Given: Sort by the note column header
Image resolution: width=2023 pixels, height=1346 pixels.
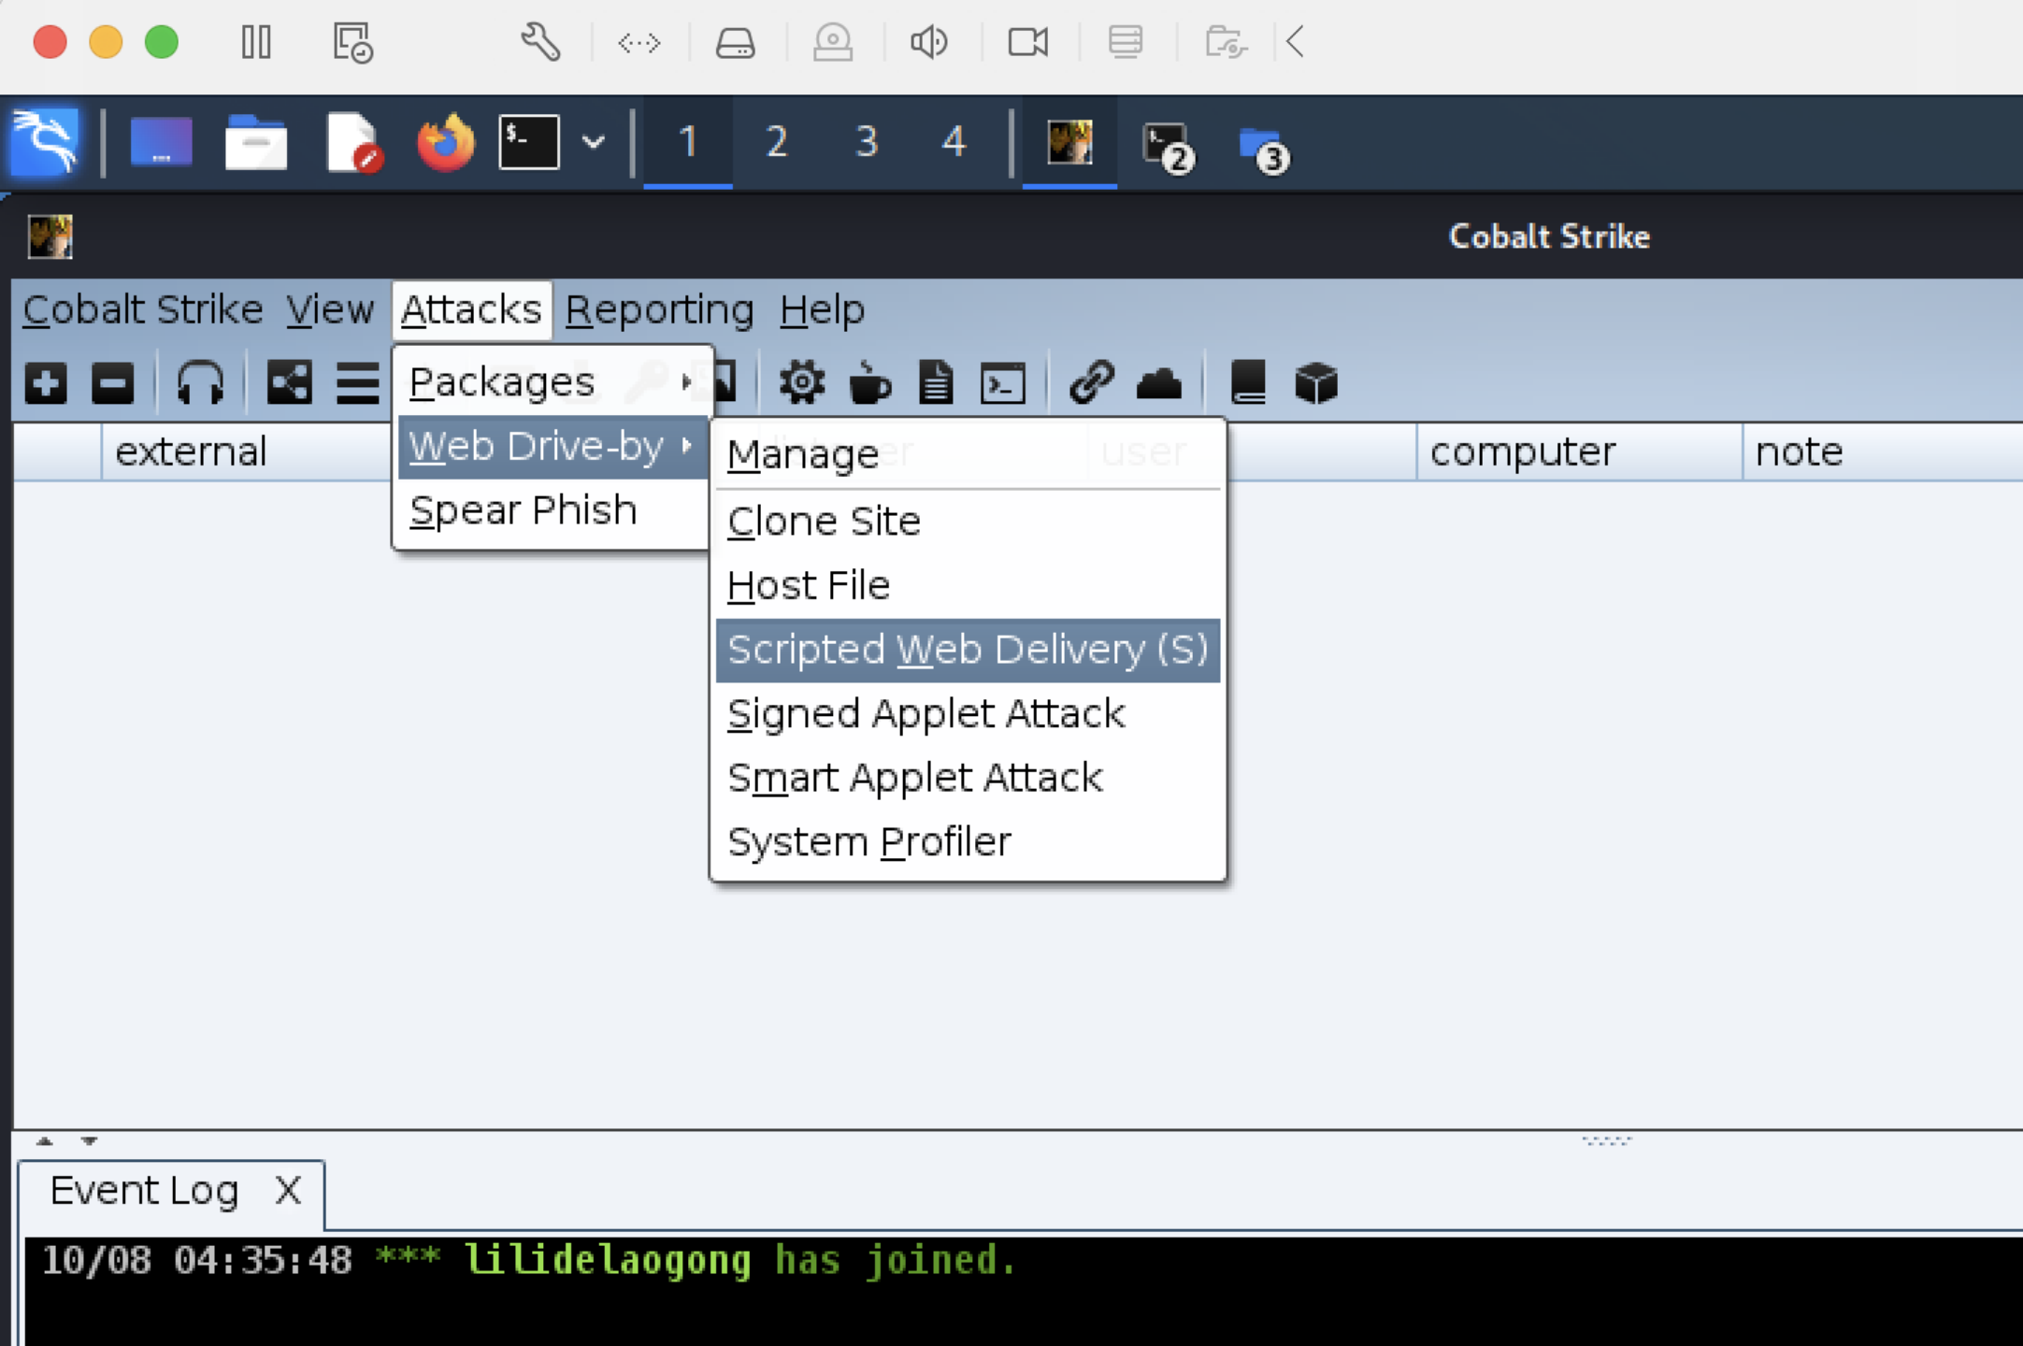Looking at the screenshot, I should [x=1883, y=452].
